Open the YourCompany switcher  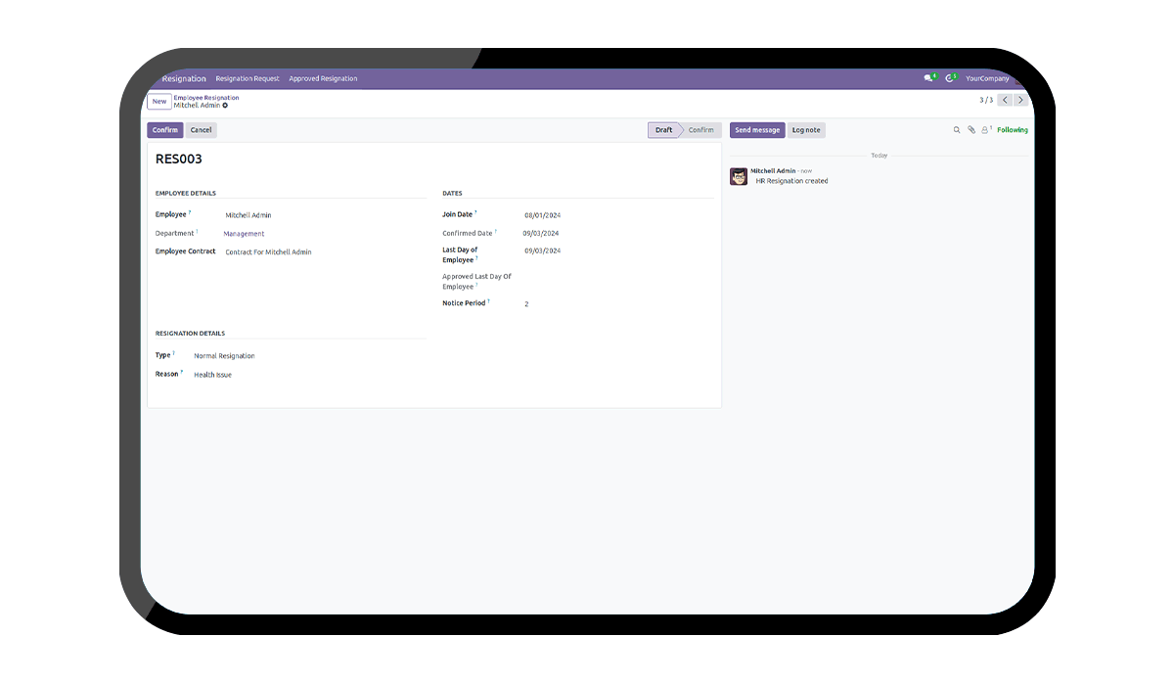coord(987,78)
